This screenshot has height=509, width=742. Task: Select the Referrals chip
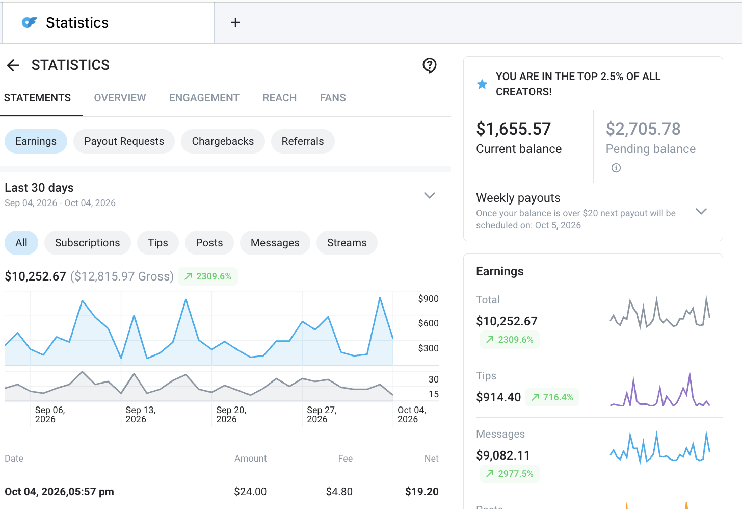tap(303, 141)
